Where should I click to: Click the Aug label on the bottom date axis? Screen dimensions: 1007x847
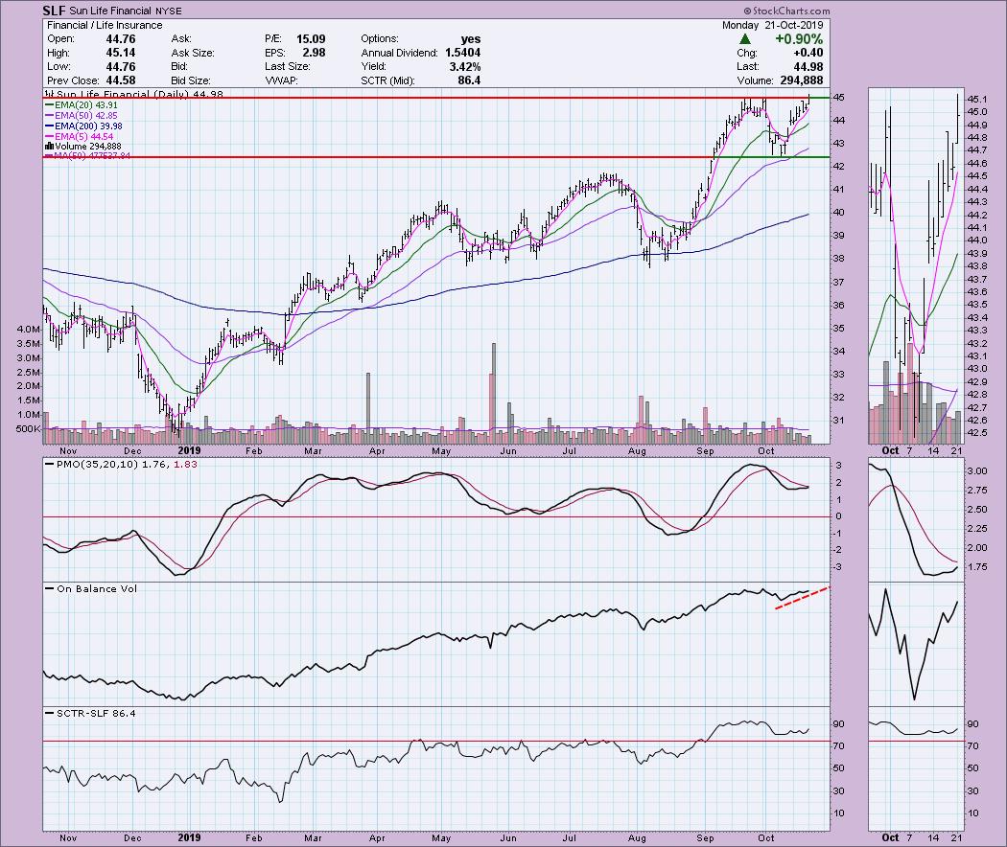(x=639, y=836)
